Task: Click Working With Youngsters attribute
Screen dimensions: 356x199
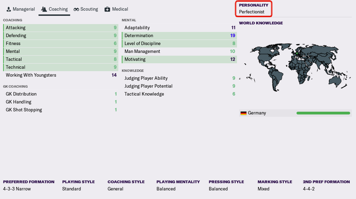Action: [61, 75]
